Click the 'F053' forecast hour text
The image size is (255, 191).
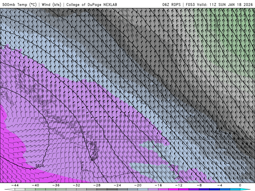pyautogui.click(x=190, y=4)
